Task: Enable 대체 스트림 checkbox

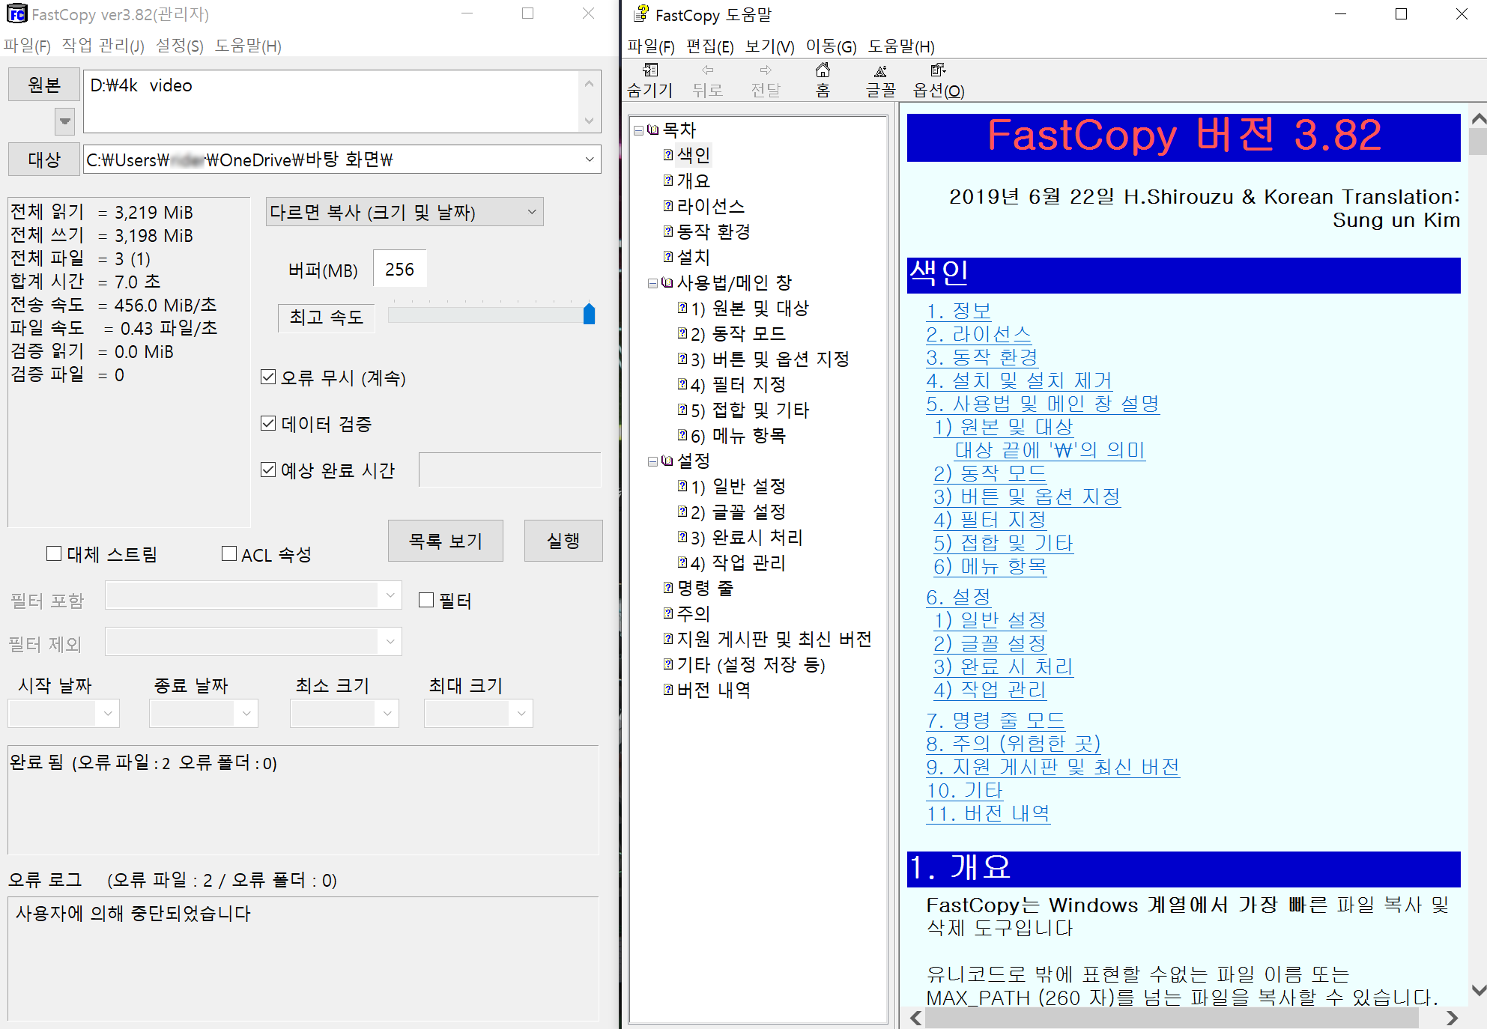Action: pyautogui.click(x=54, y=553)
